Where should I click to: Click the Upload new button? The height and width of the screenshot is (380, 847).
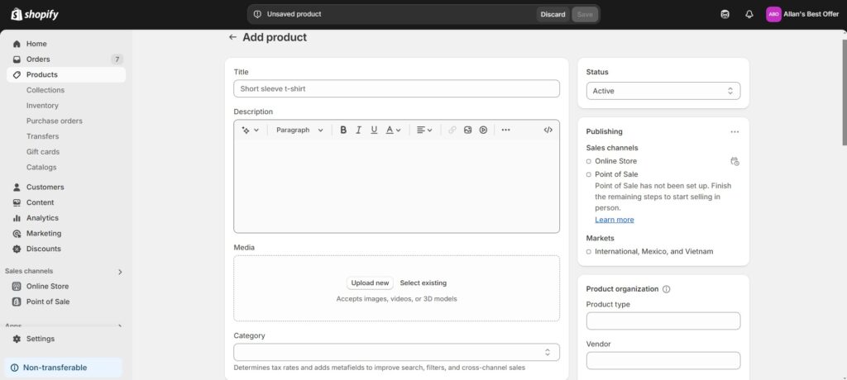click(x=370, y=283)
